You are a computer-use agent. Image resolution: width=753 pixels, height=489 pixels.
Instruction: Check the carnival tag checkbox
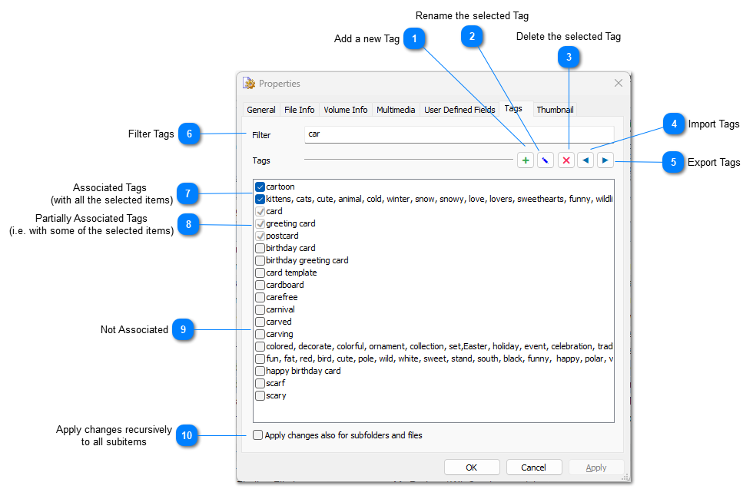[260, 309]
